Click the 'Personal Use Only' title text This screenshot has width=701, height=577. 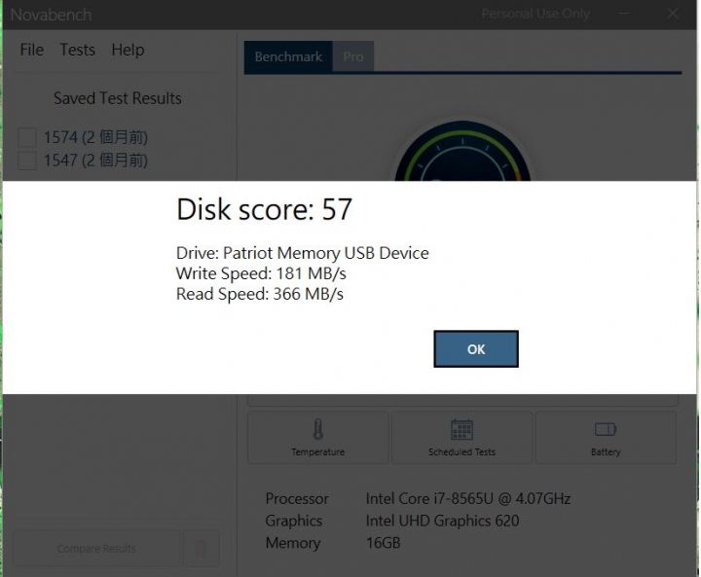coord(535,14)
